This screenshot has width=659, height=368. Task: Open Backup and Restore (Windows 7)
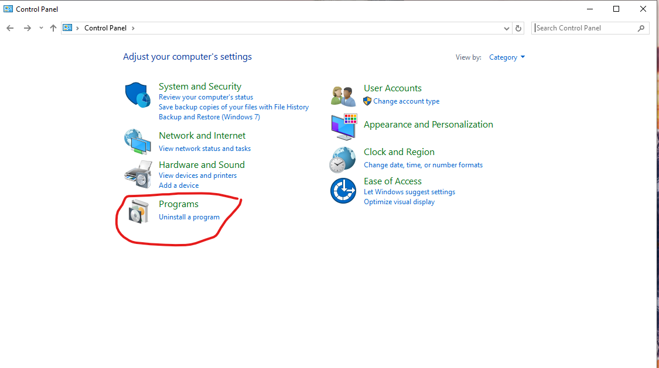coord(209,117)
